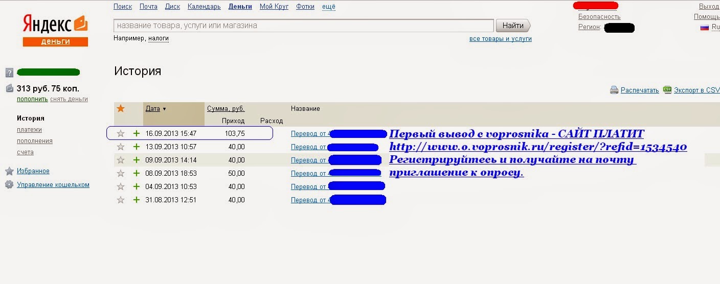The width and height of the screenshot is (720, 284).
Task: Click the 313 руб. 75 коп. balance
Action: [x=48, y=88]
